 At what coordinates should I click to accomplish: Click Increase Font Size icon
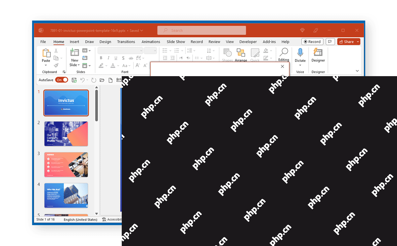pos(138,66)
